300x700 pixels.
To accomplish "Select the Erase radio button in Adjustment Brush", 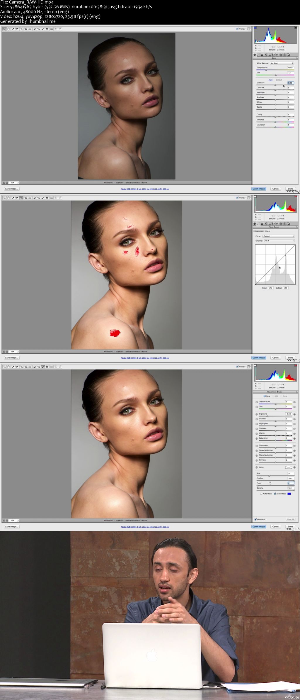I will coord(281,396).
